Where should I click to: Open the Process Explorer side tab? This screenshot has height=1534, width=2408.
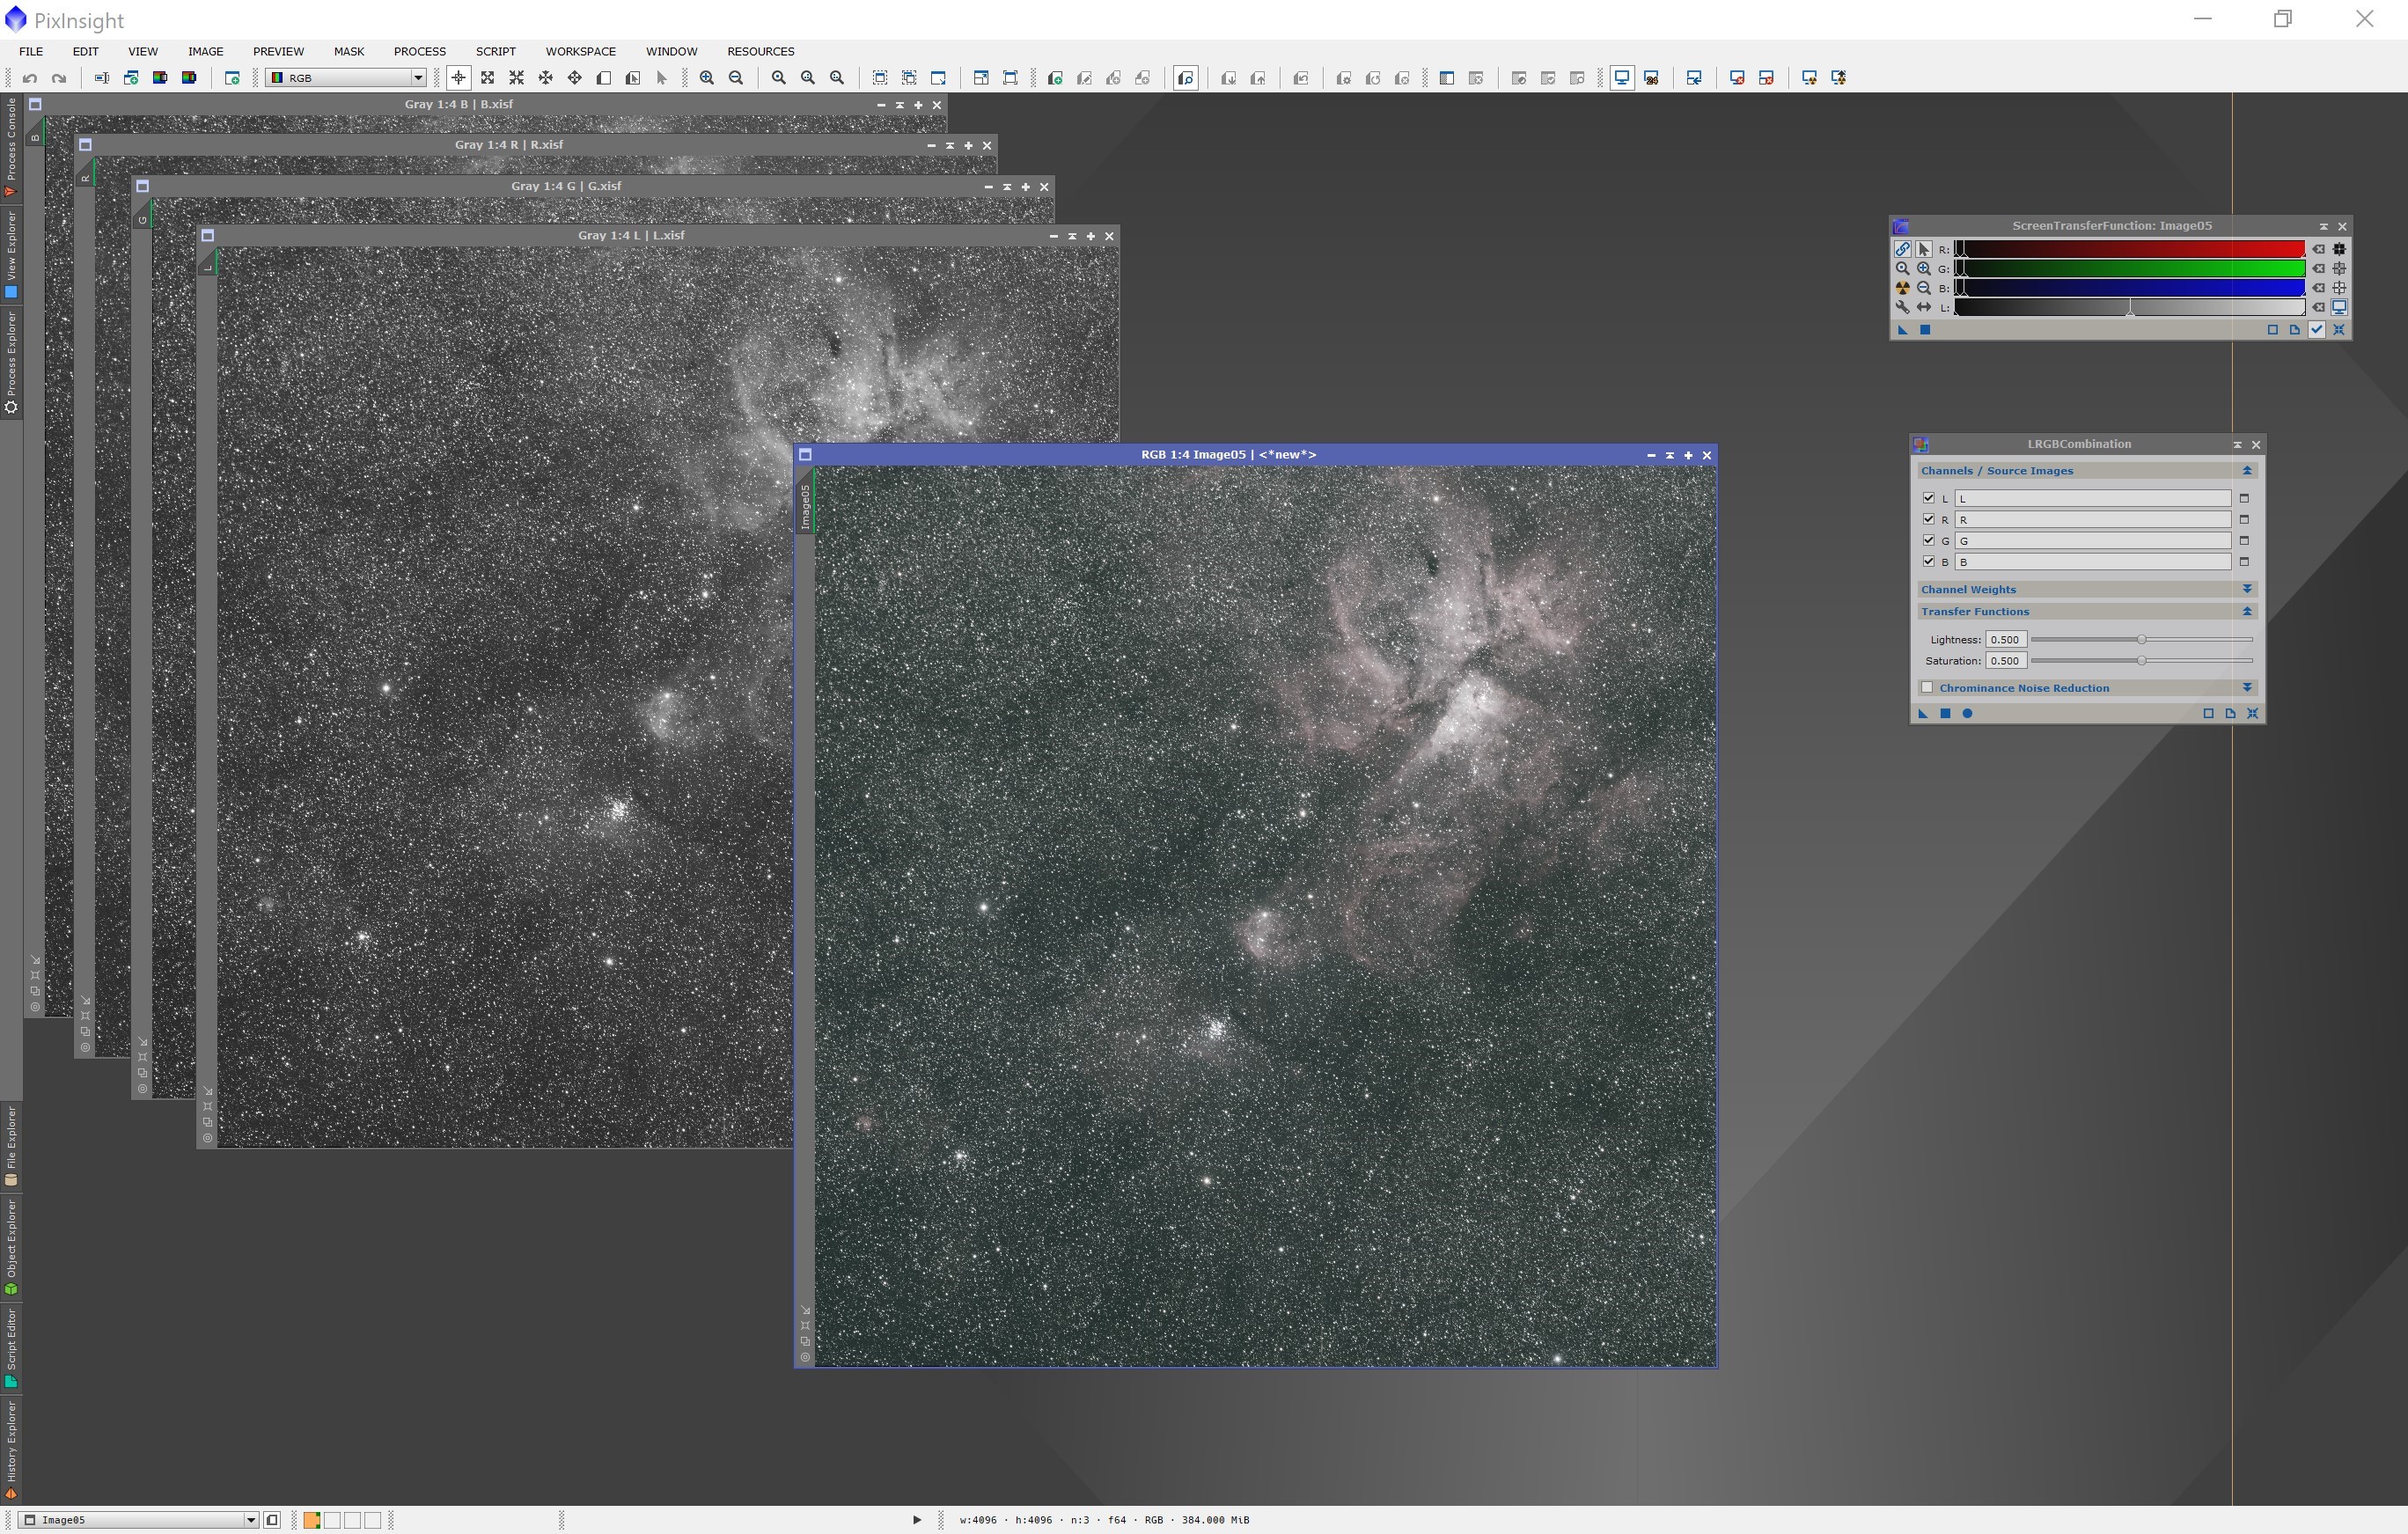[x=11, y=362]
